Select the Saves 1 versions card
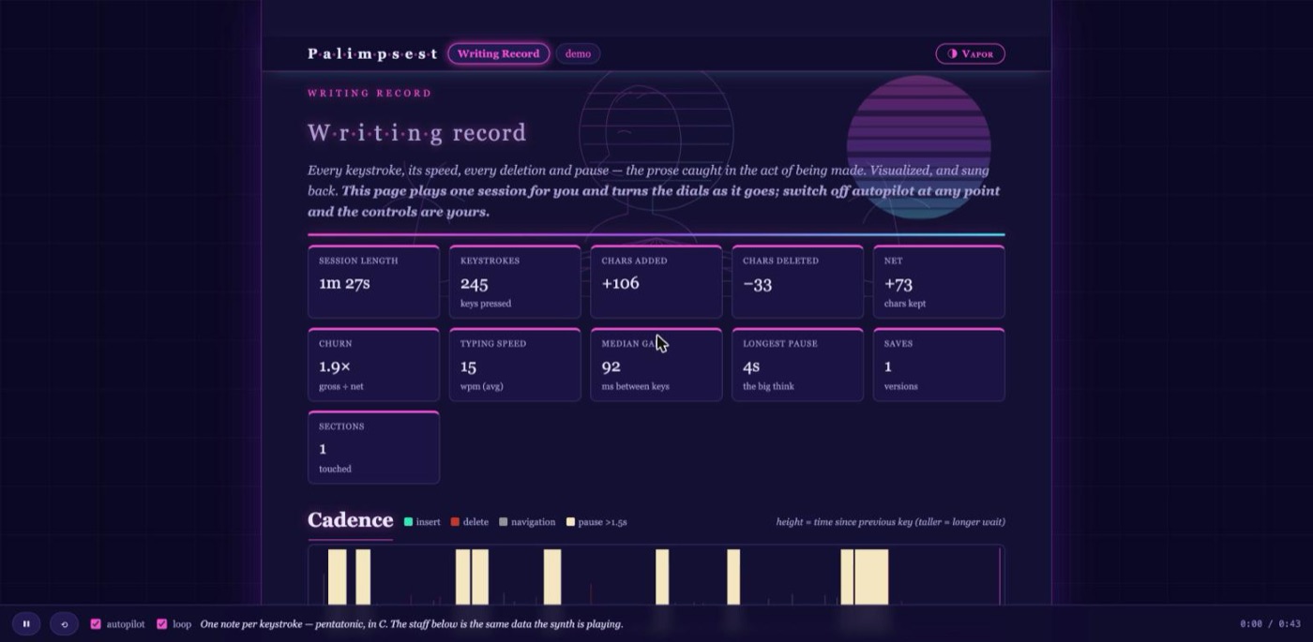1313x642 pixels. click(939, 365)
